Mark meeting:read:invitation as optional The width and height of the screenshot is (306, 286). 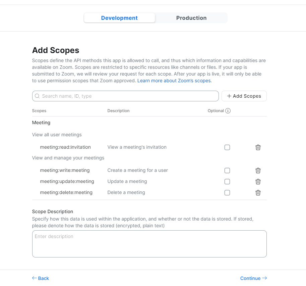click(227, 147)
